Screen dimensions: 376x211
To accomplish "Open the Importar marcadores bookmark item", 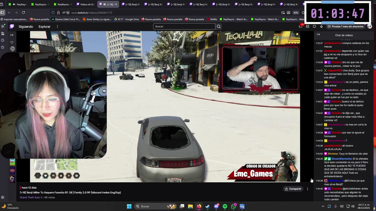I will (x=14, y=19).
